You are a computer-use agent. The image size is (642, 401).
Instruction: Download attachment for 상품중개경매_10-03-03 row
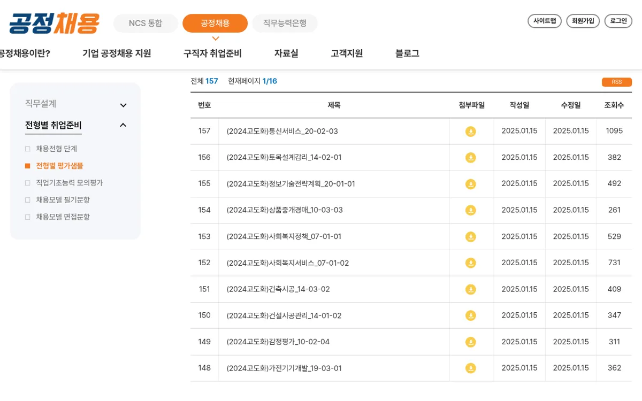(x=470, y=210)
